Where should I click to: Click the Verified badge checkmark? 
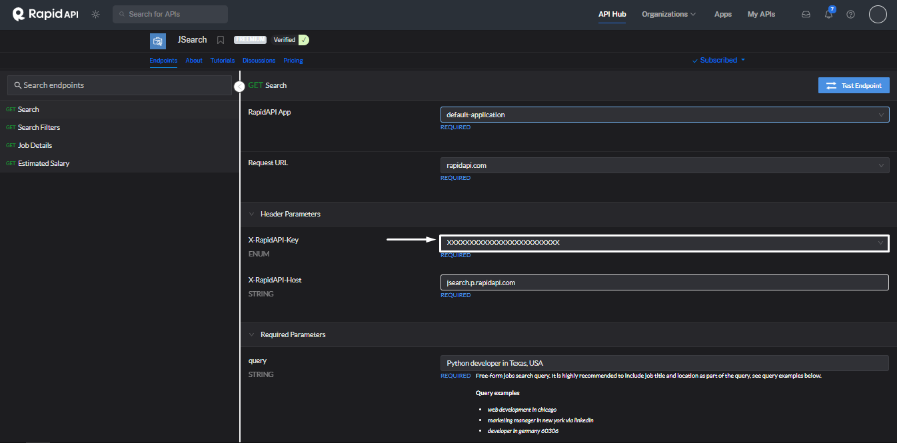click(304, 40)
